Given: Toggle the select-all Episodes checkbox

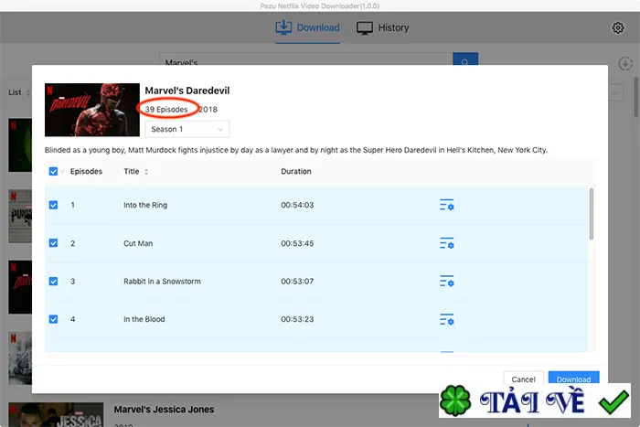Looking at the screenshot, I should coord(53,172).
